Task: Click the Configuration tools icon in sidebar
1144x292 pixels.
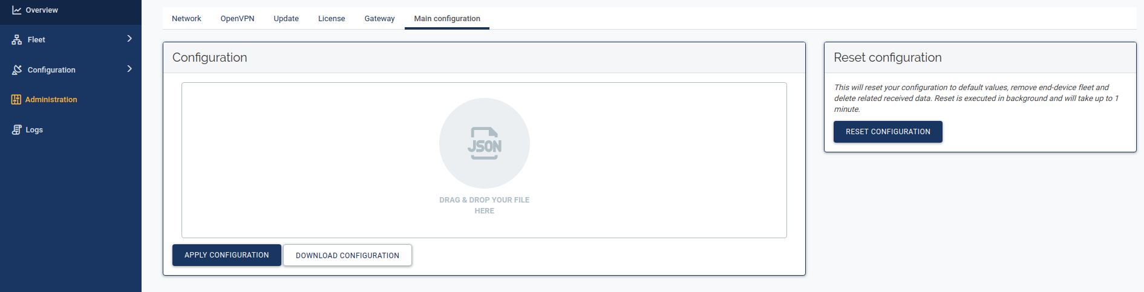Action: pos(17,70)
